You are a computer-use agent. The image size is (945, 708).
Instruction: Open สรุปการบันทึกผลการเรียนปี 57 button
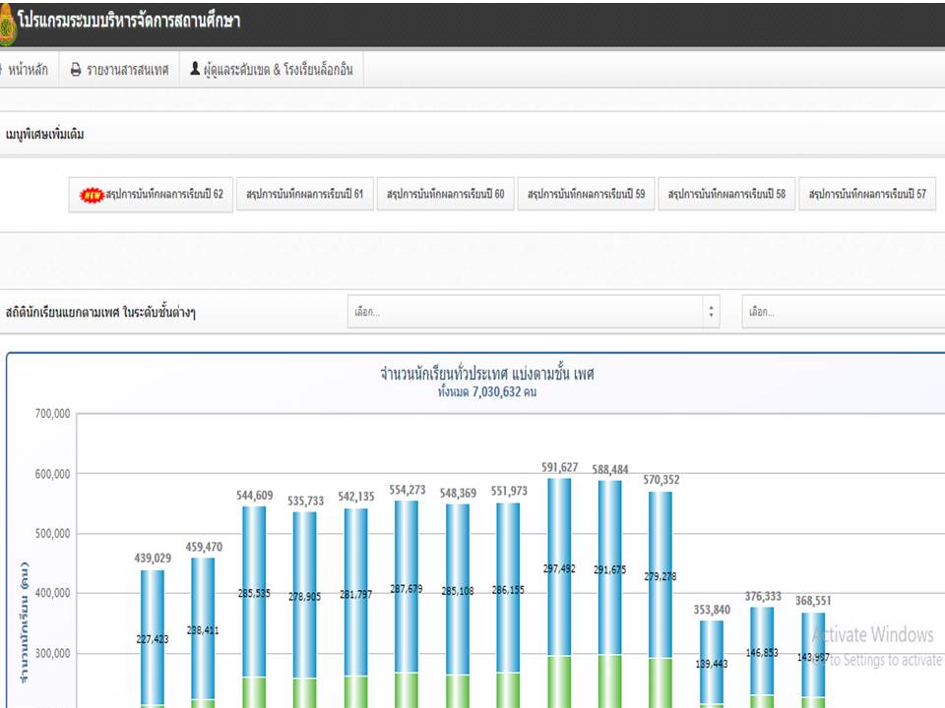tap(867, 194)
